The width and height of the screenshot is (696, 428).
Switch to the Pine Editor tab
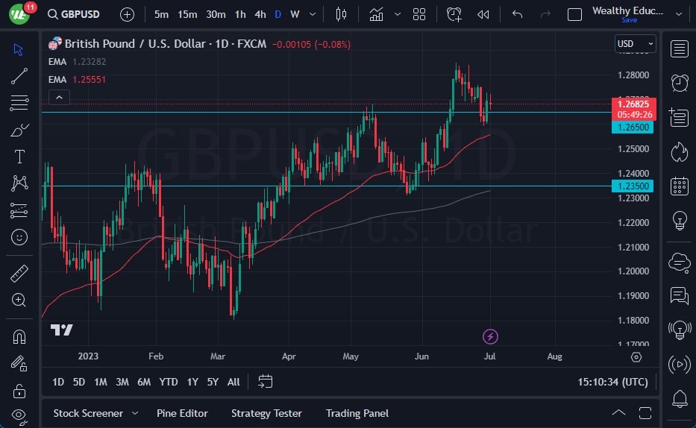tap(182, 413)
